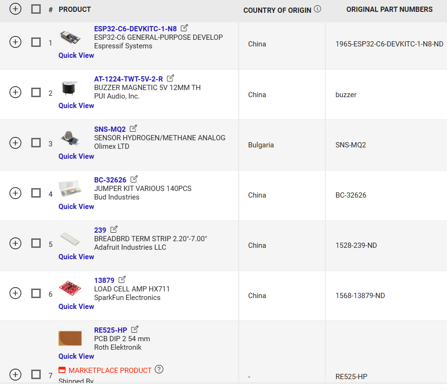Click the ORIGINAL PART NUMBERS column header
Image resolution: width=447 pixels, height=390 pixels.
click(389, 9)
